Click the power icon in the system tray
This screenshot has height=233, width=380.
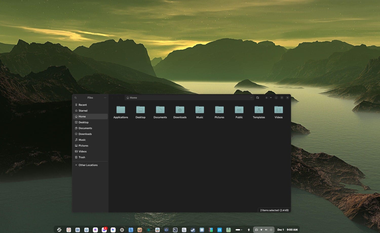pos(271,230)
